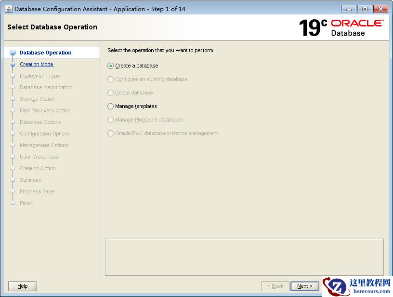
Task: Click Database Identification step
Action: [x=46, y=87]
